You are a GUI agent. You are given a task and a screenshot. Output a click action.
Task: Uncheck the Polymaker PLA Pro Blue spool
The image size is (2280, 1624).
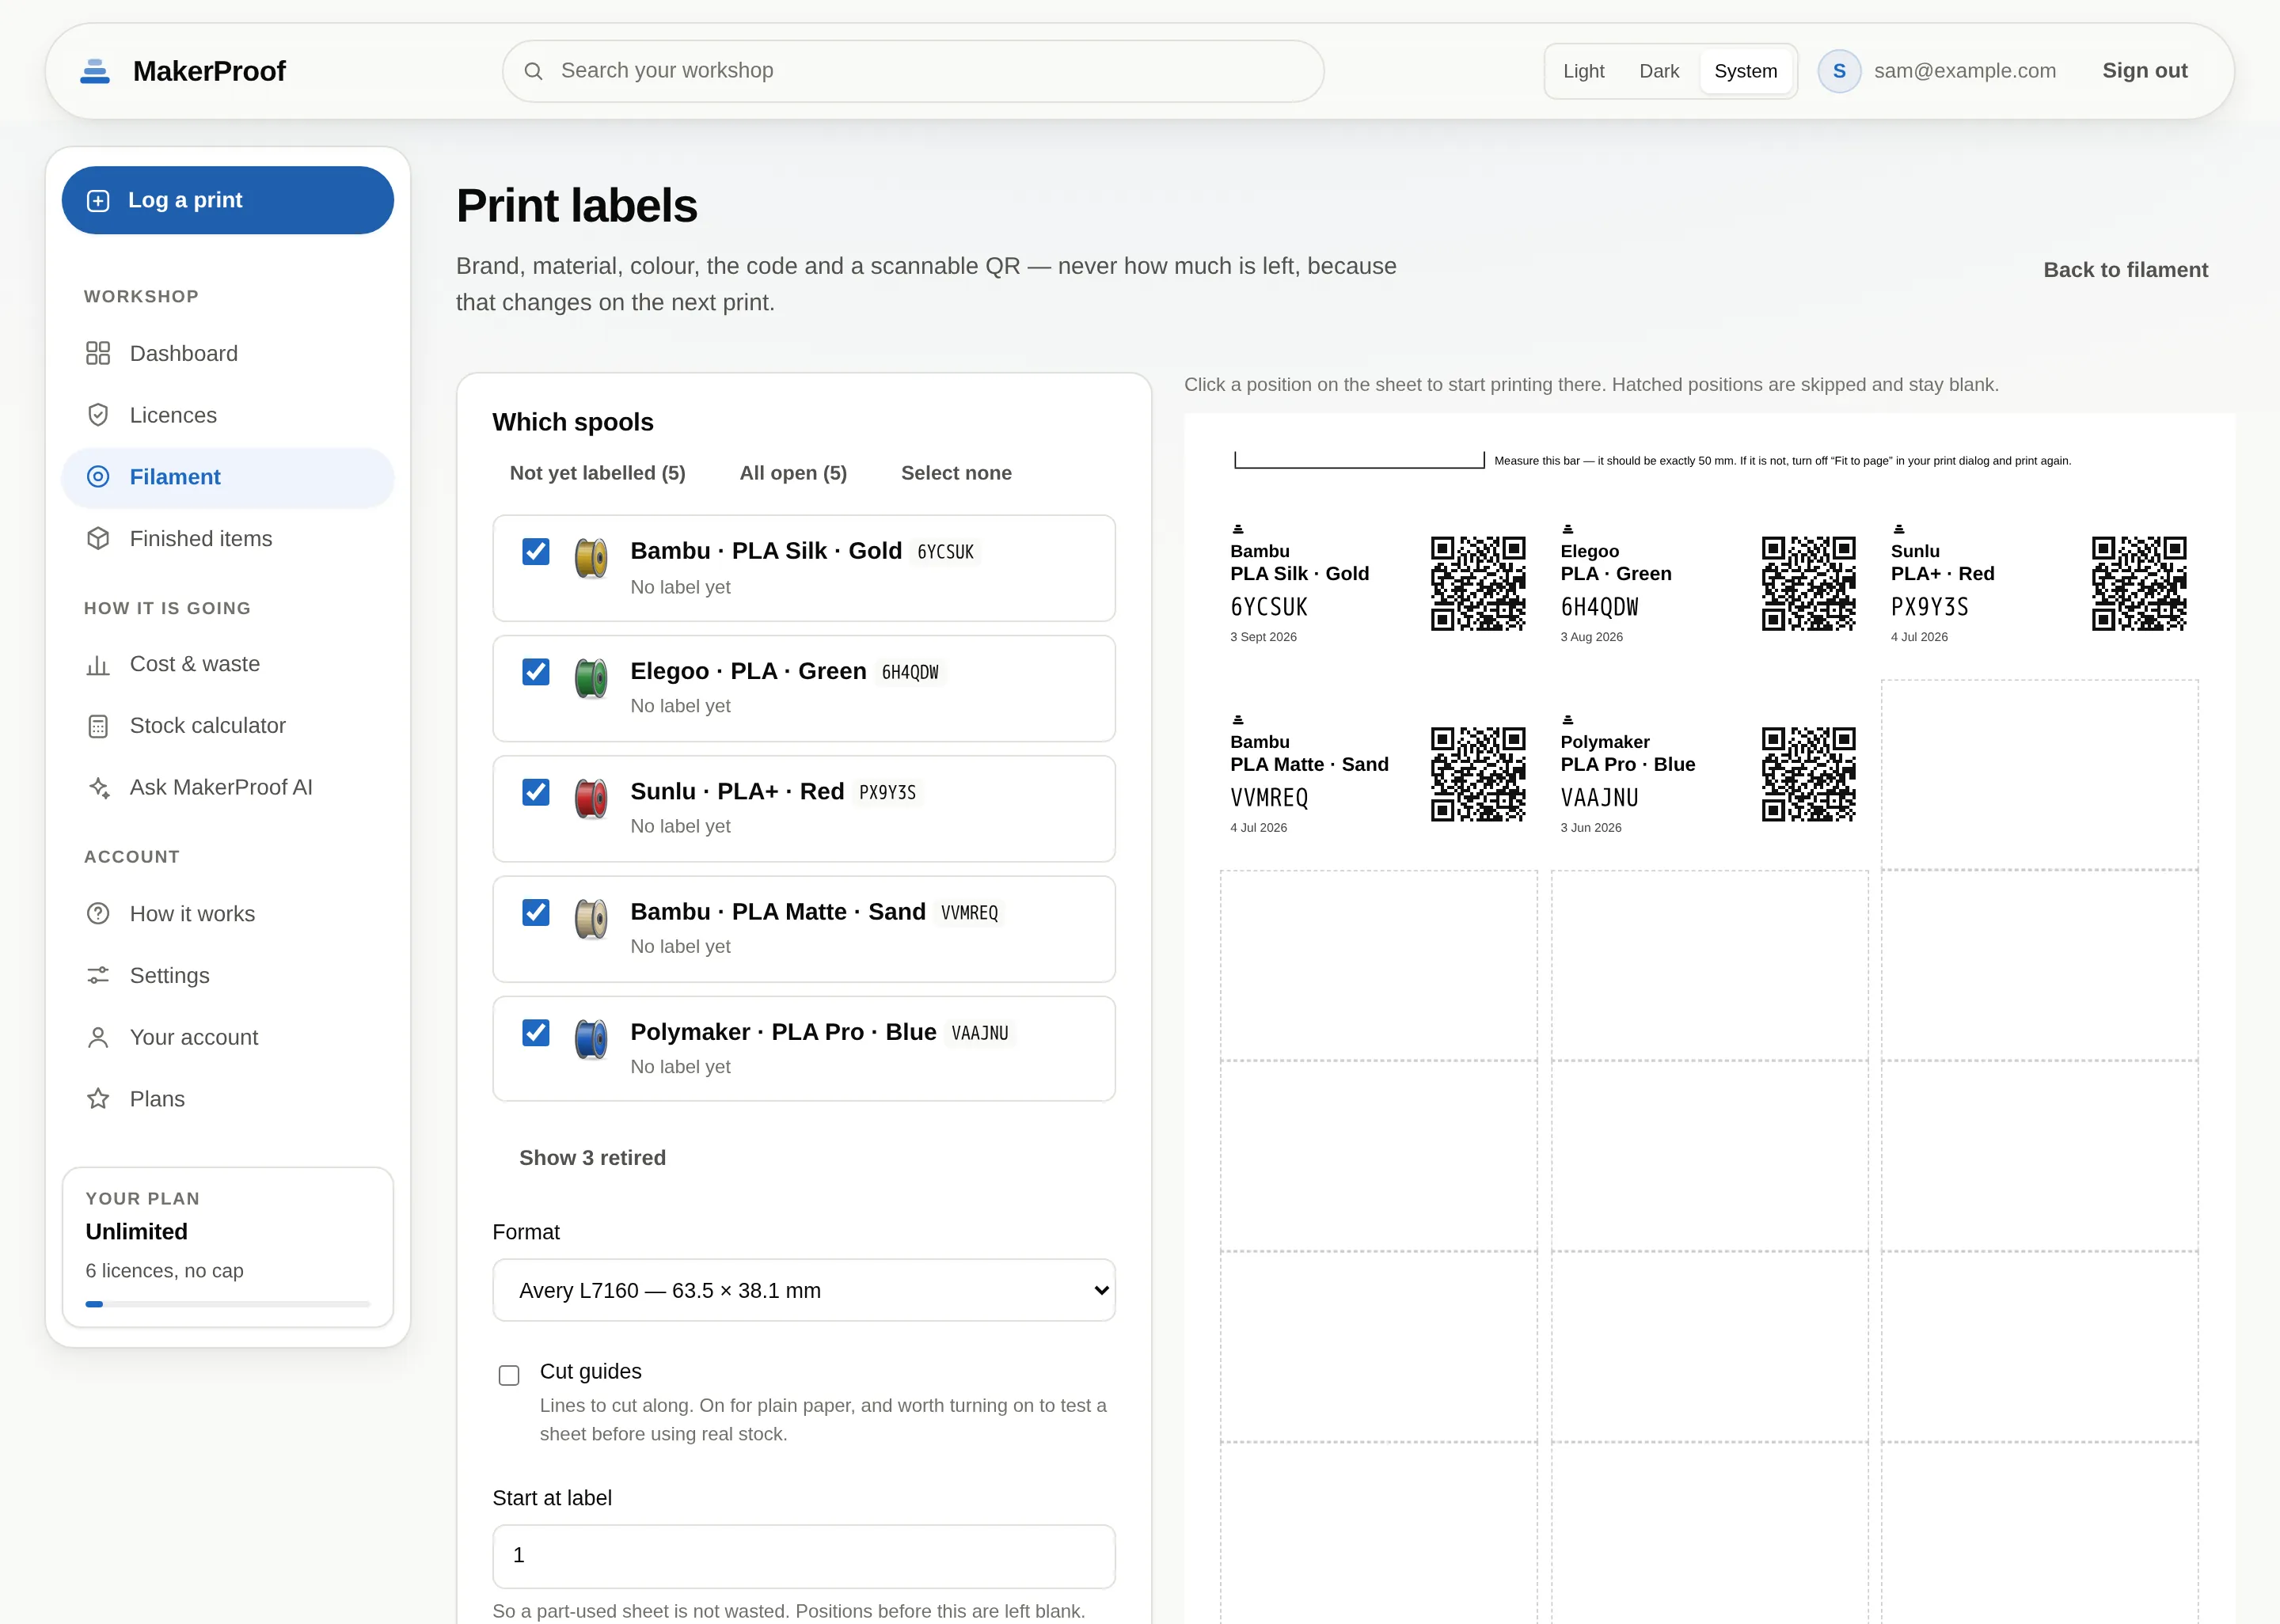click(536, 1031)
